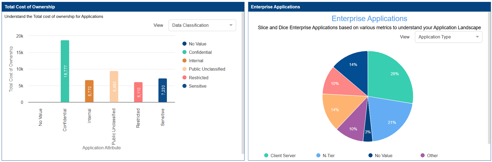Toggle the Public Unclassified legend entry
The height and width of the screenshot is (162, 492).
(x=207, y=69)
